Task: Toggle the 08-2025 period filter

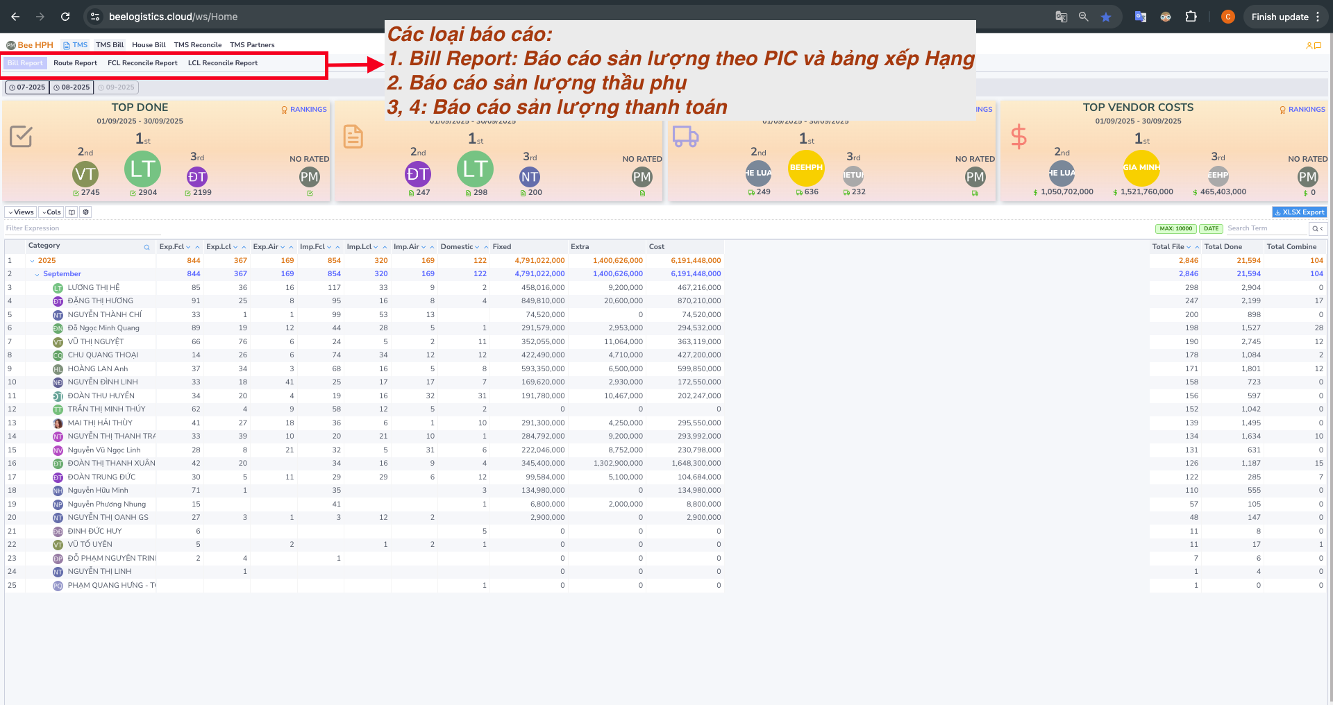Action: (x=72, y=87)
